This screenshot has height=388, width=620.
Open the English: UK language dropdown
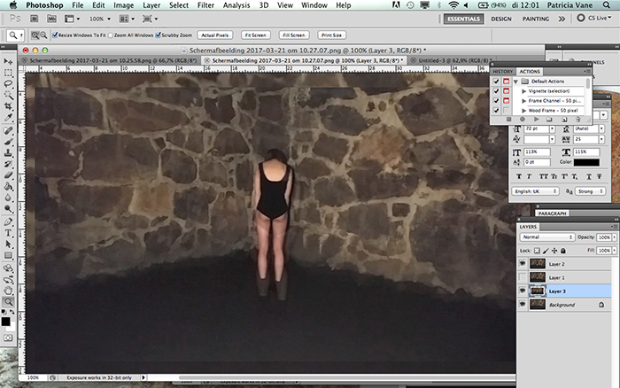pos(535,191)
